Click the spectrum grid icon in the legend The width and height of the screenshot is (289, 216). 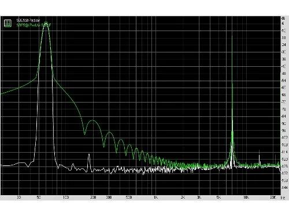[x=8, y=23]
